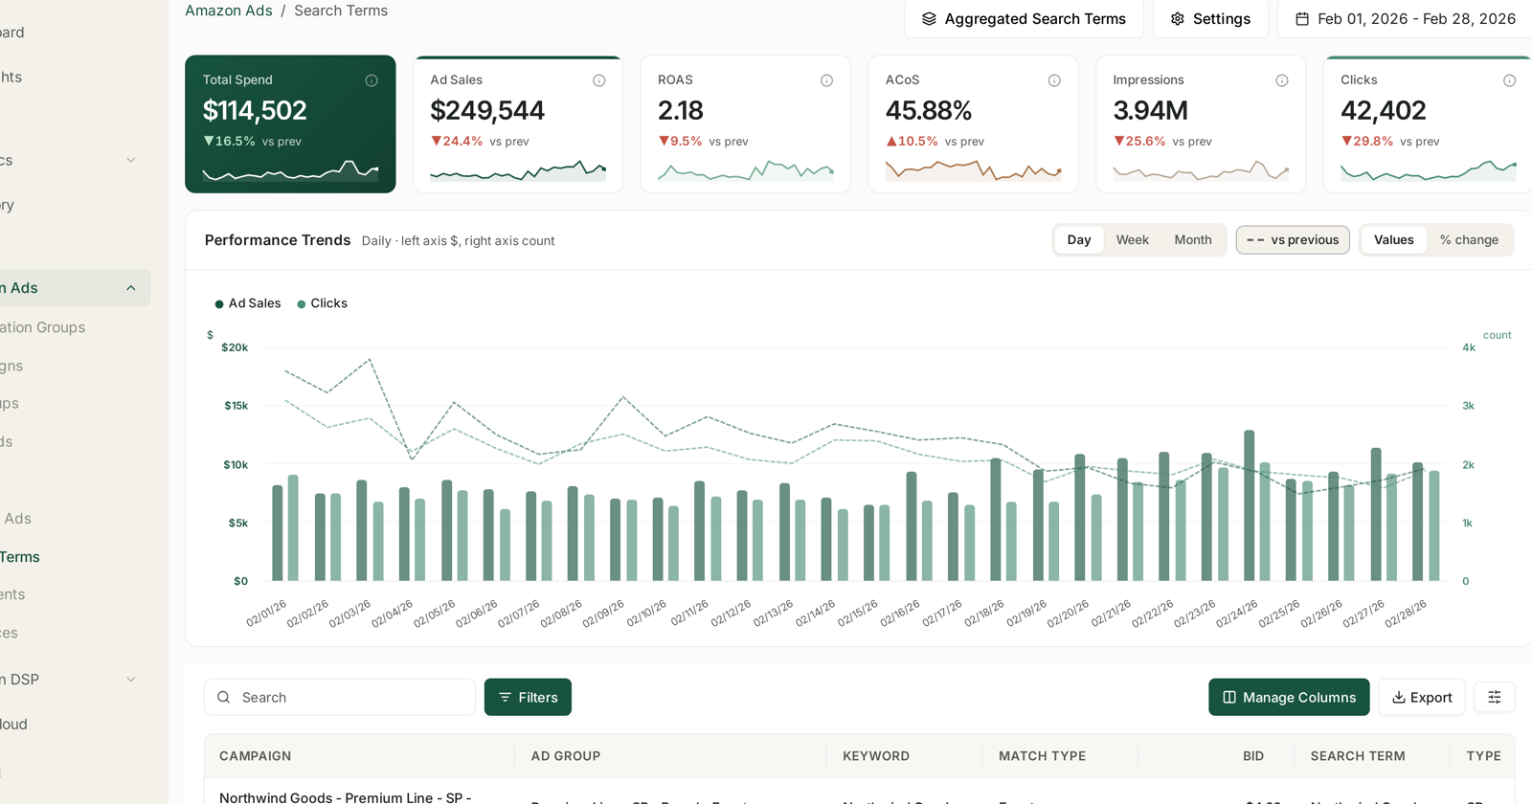Click the download icon on Export button
The image size is (1532, 804).
1399,698
